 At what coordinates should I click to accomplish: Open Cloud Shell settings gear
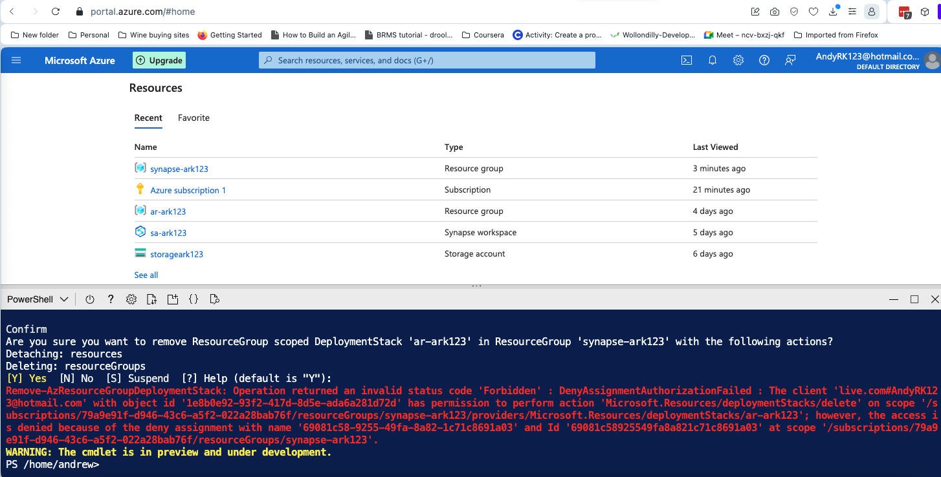(x=131, y=299)
